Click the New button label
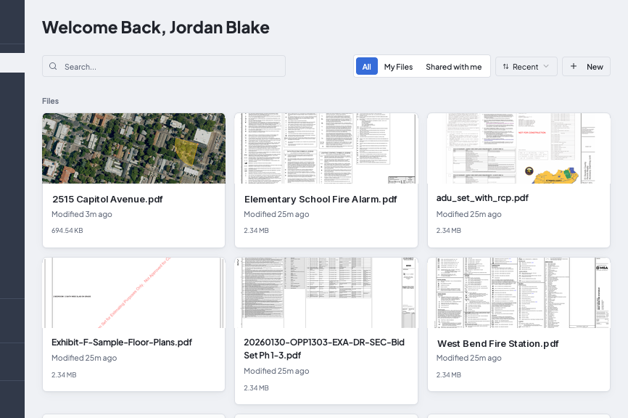628x418 pixels. pyautogui.click(x=595, y=67)
